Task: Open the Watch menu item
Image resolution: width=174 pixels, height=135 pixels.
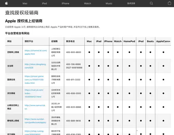Action: click(x=88, y=3)
